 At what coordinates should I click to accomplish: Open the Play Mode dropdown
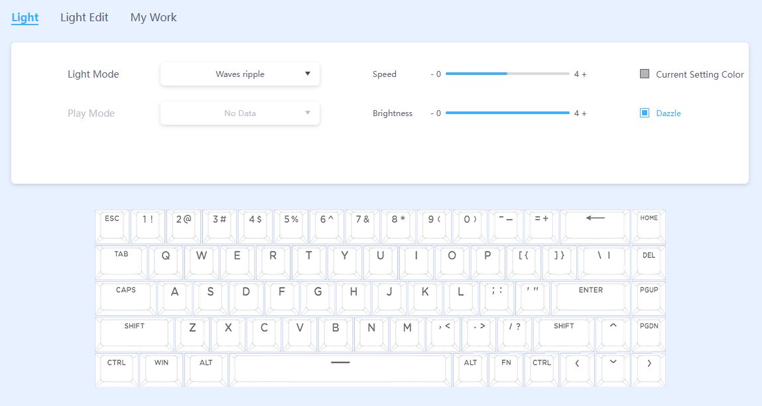click(x=240, y=113)
